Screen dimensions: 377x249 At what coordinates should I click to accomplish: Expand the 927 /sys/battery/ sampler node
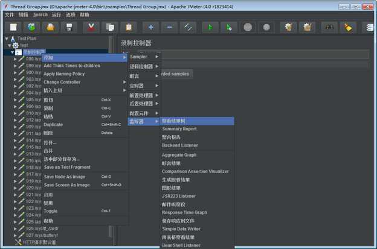click(15, 236)
